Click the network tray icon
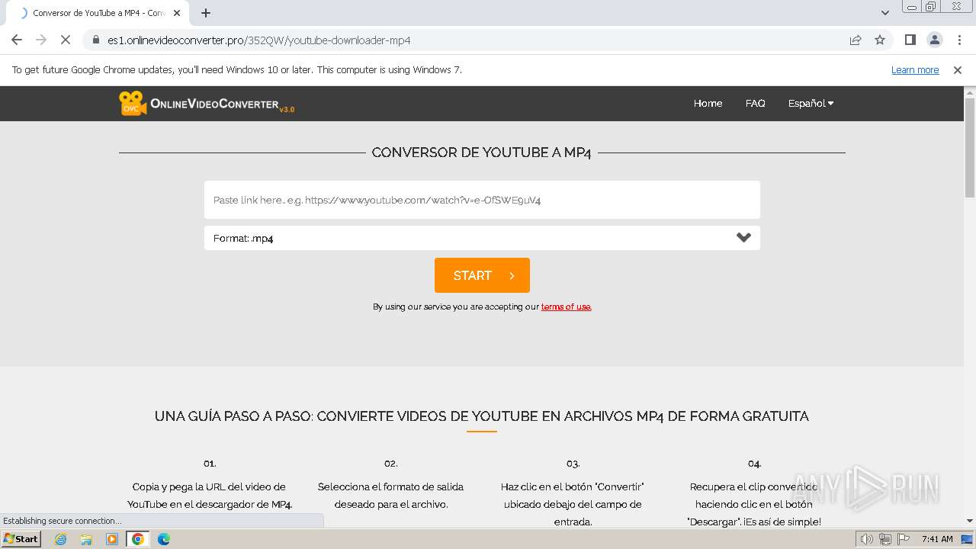This screenshot has width=976, height=549. click(885, 539)
